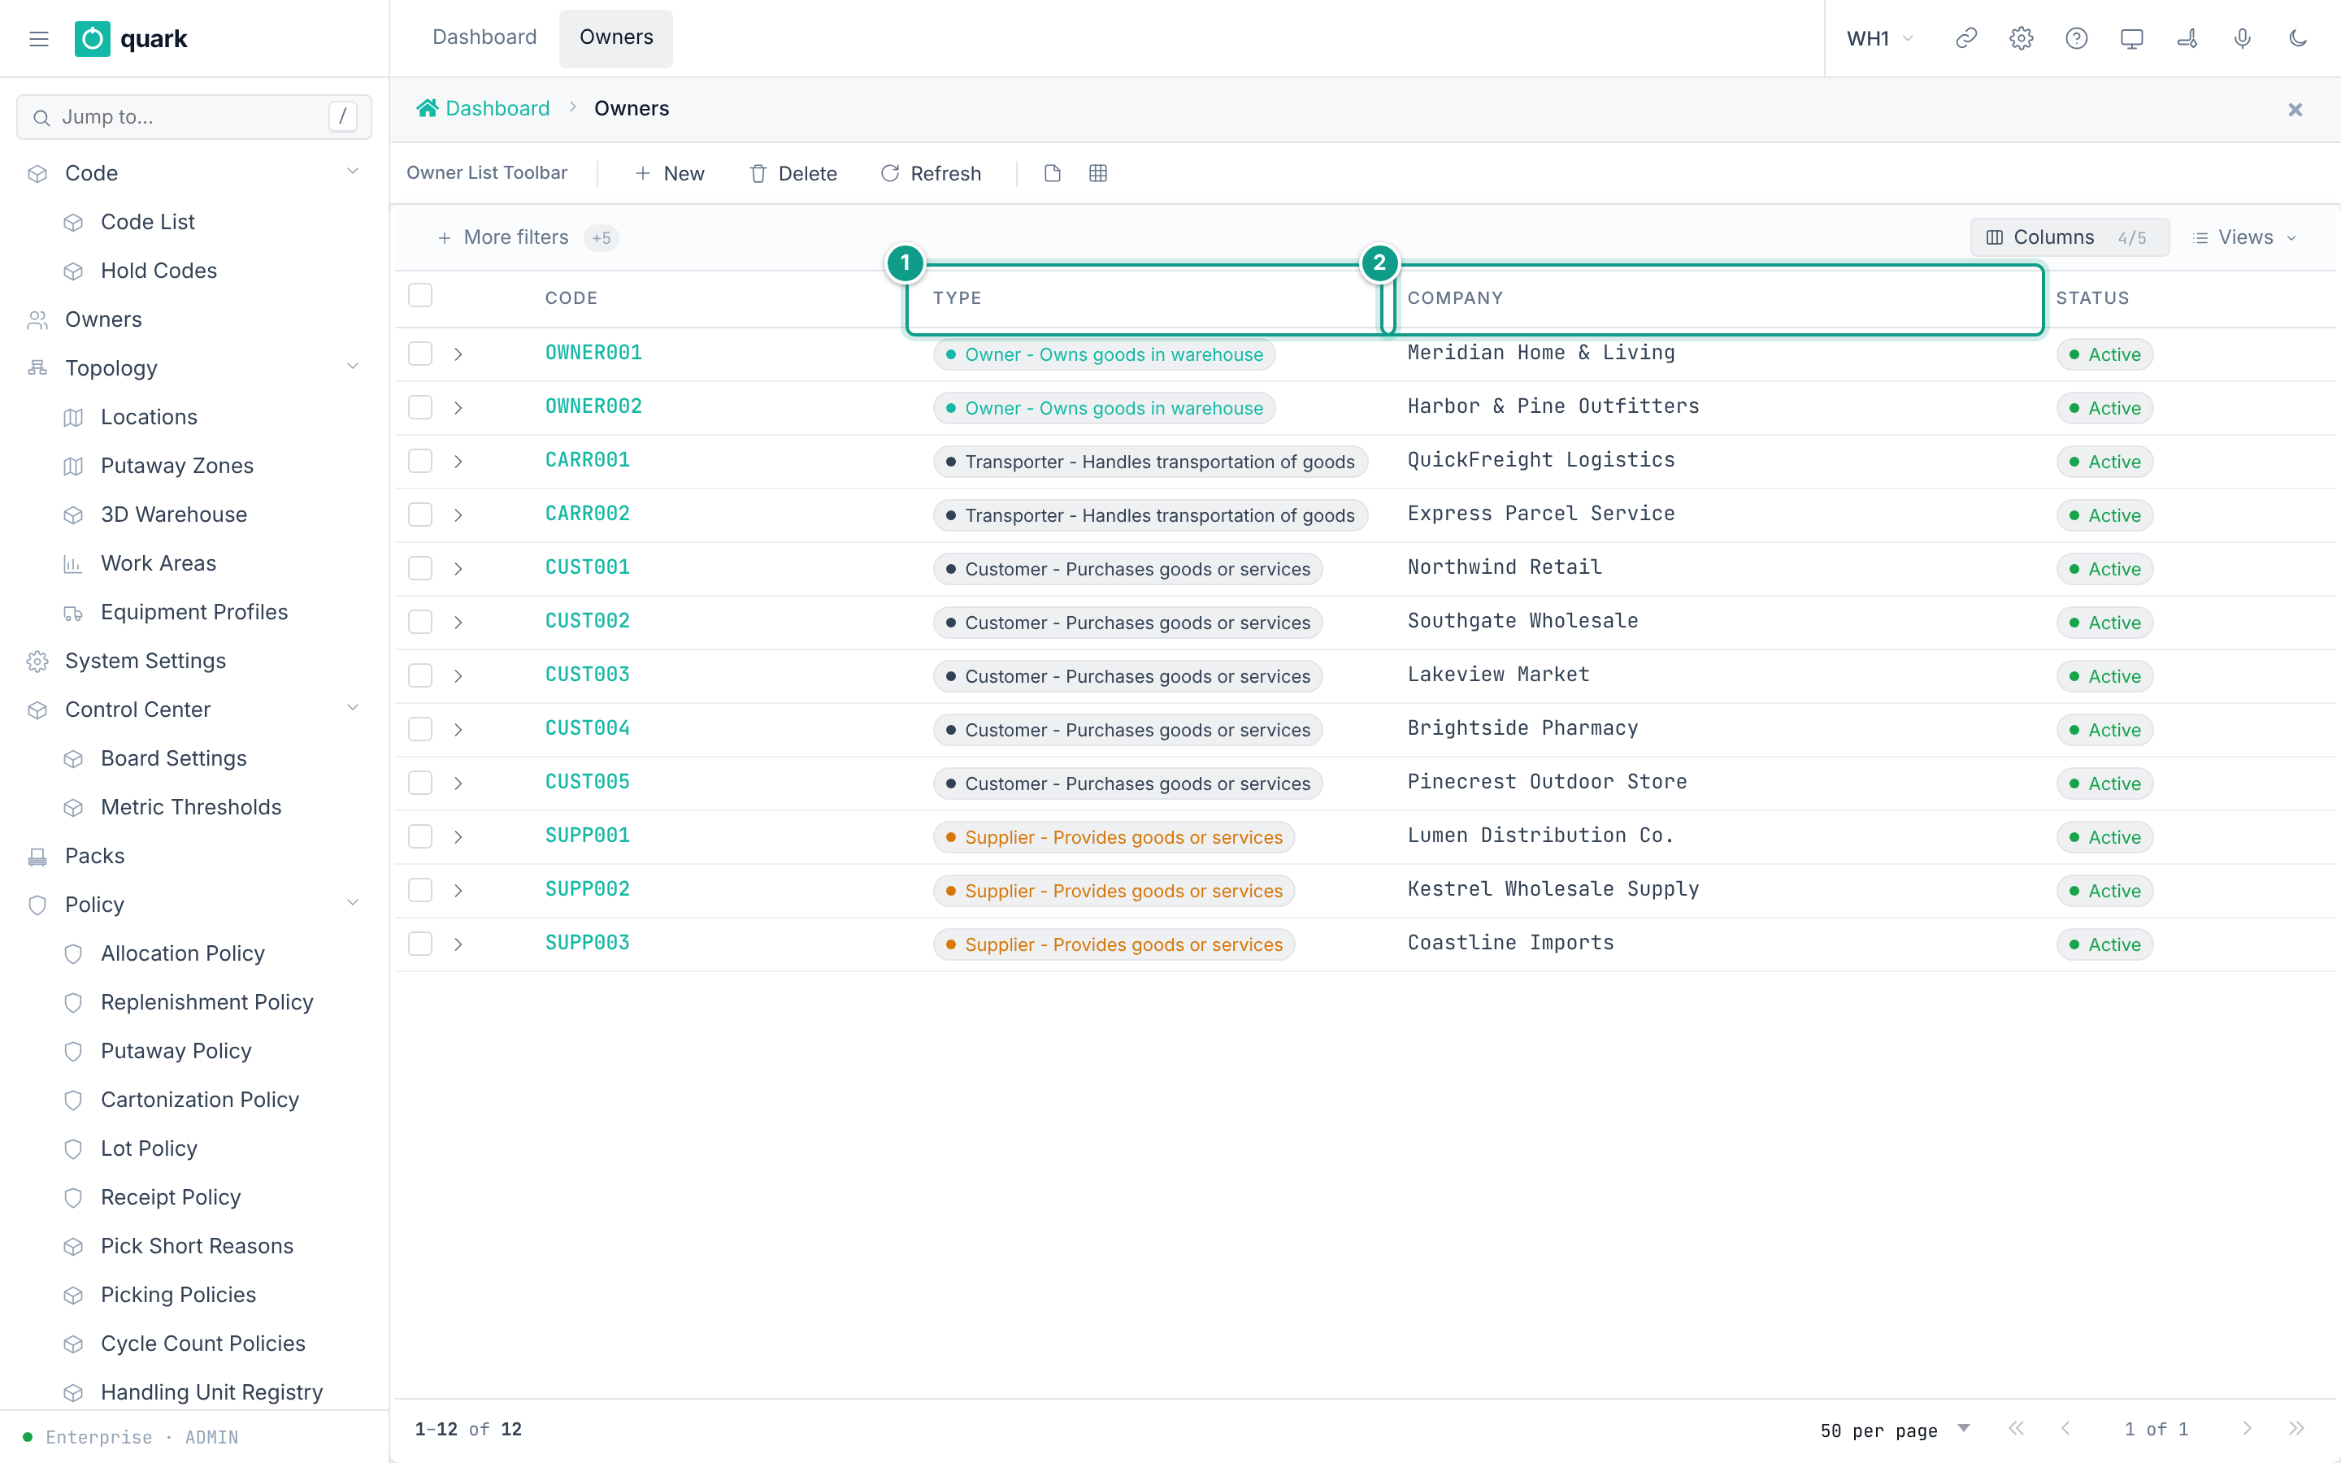The width and height of the screenshot is (2341, 1463).
Task: Open the WH1 warehouse dropdown
Action: pos(1879,39)
